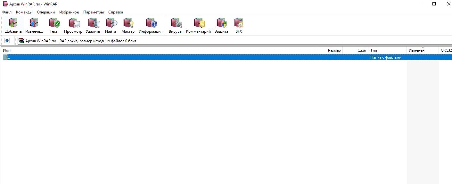The height and width of the screenshot is (184, 452).
Task: Click the RAR archive icon in address bar
Action: [21, 41]
